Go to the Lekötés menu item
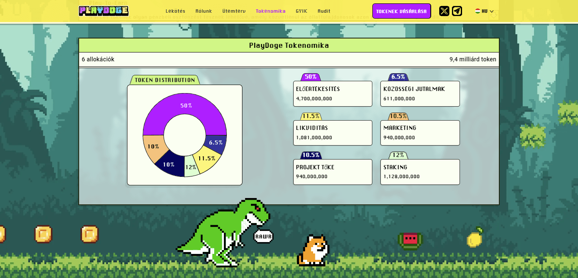This screenshot has width=578, height=278. point(176,11)
